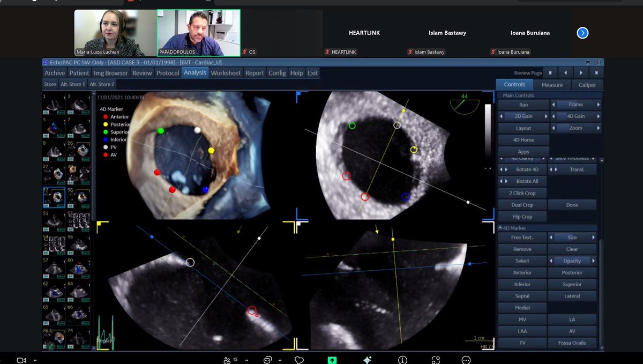Click Superior marker button
Image resolution: width=643 pixels, height=364 pixels.
click(x=572, y=284)
